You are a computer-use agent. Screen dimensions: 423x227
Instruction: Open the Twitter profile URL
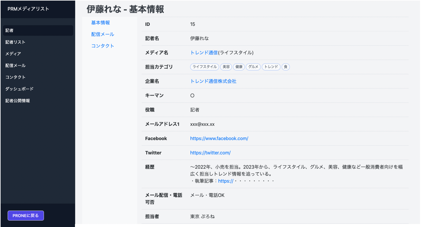210,153
